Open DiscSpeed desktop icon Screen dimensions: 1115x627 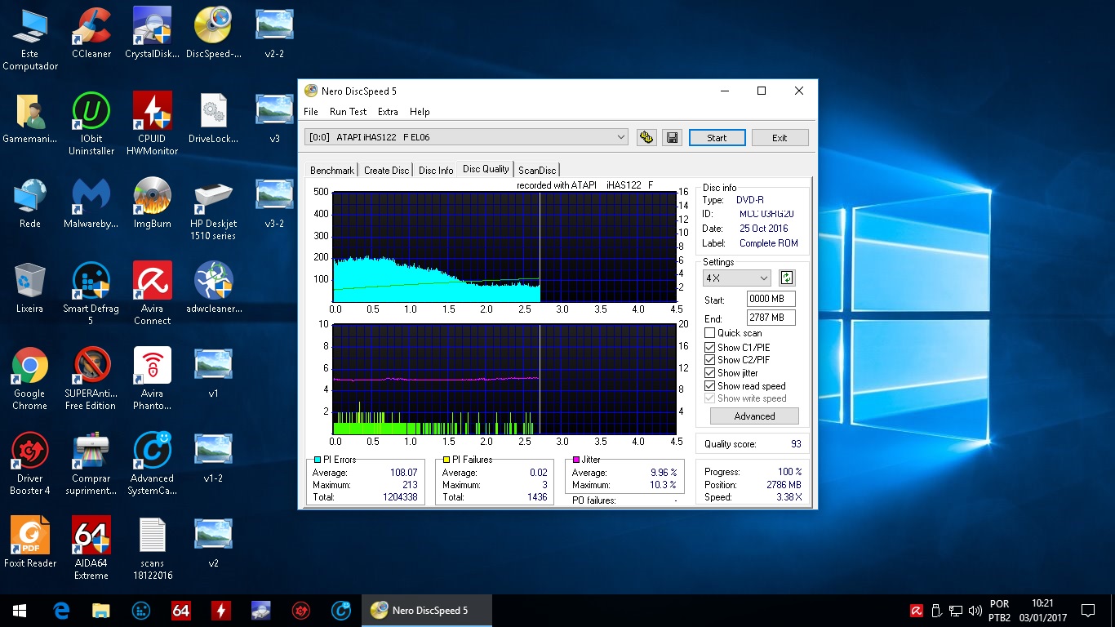tap(213, 33)
